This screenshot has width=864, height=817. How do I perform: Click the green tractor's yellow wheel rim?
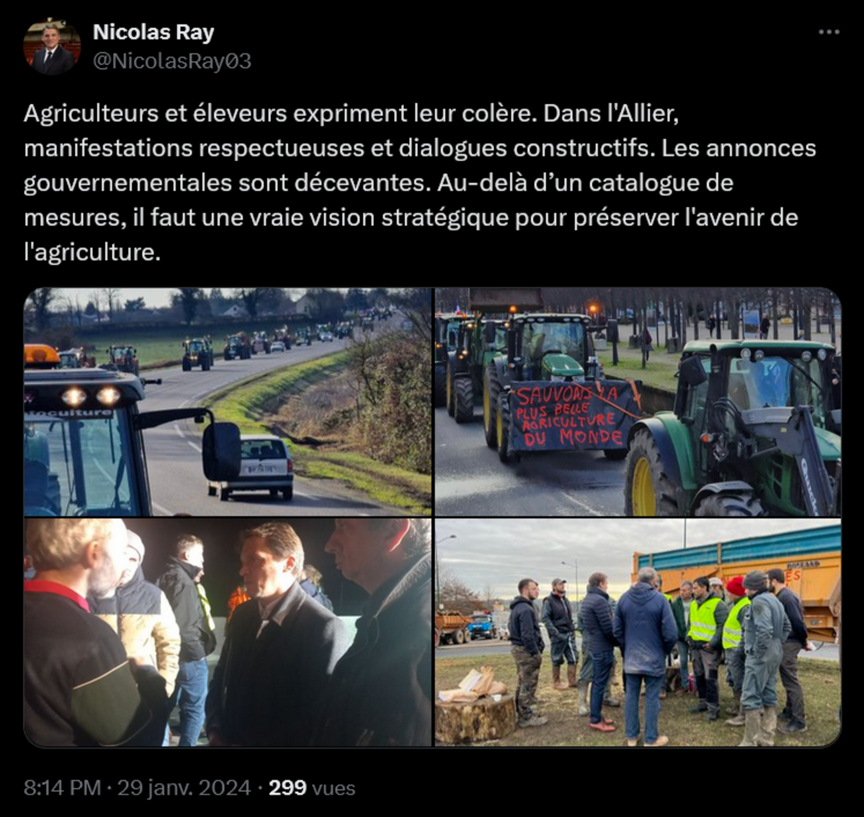point(644,486)
